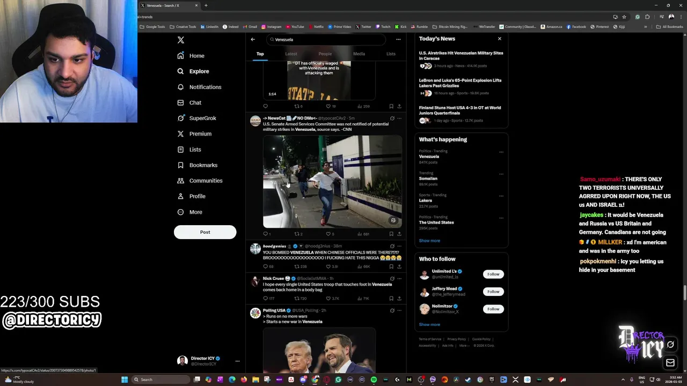
Task: Click the Venezuela search input field
Action: [326, 39]
